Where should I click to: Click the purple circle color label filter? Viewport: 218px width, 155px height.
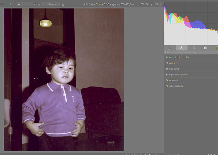pos(6,4)
